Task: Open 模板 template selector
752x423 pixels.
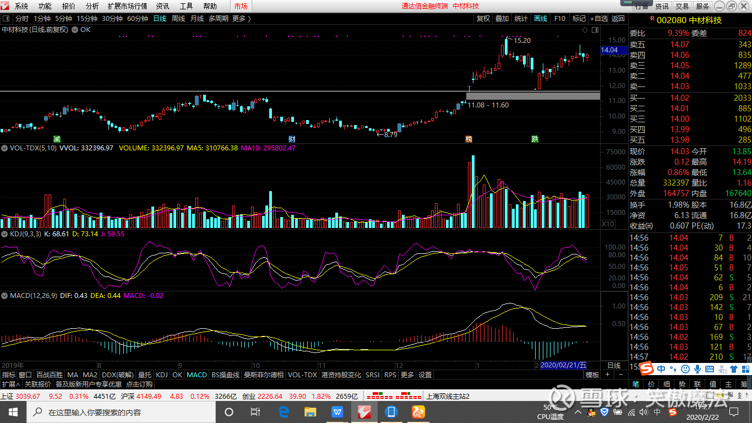Action: click(x=592, y=375)
